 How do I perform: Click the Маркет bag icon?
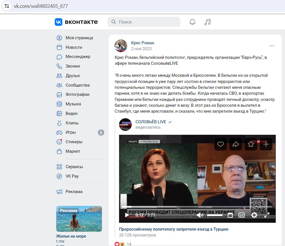tap(59, 151)
